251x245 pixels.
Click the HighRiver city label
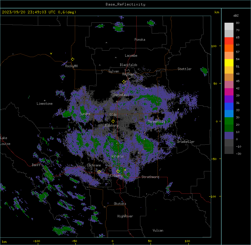point(125,216)
